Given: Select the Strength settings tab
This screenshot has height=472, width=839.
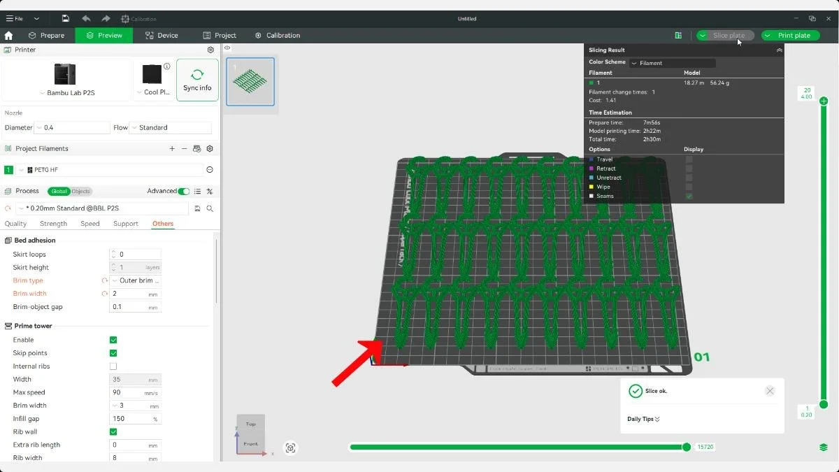Looking at the screenshot, I should (x=53, y=224).
